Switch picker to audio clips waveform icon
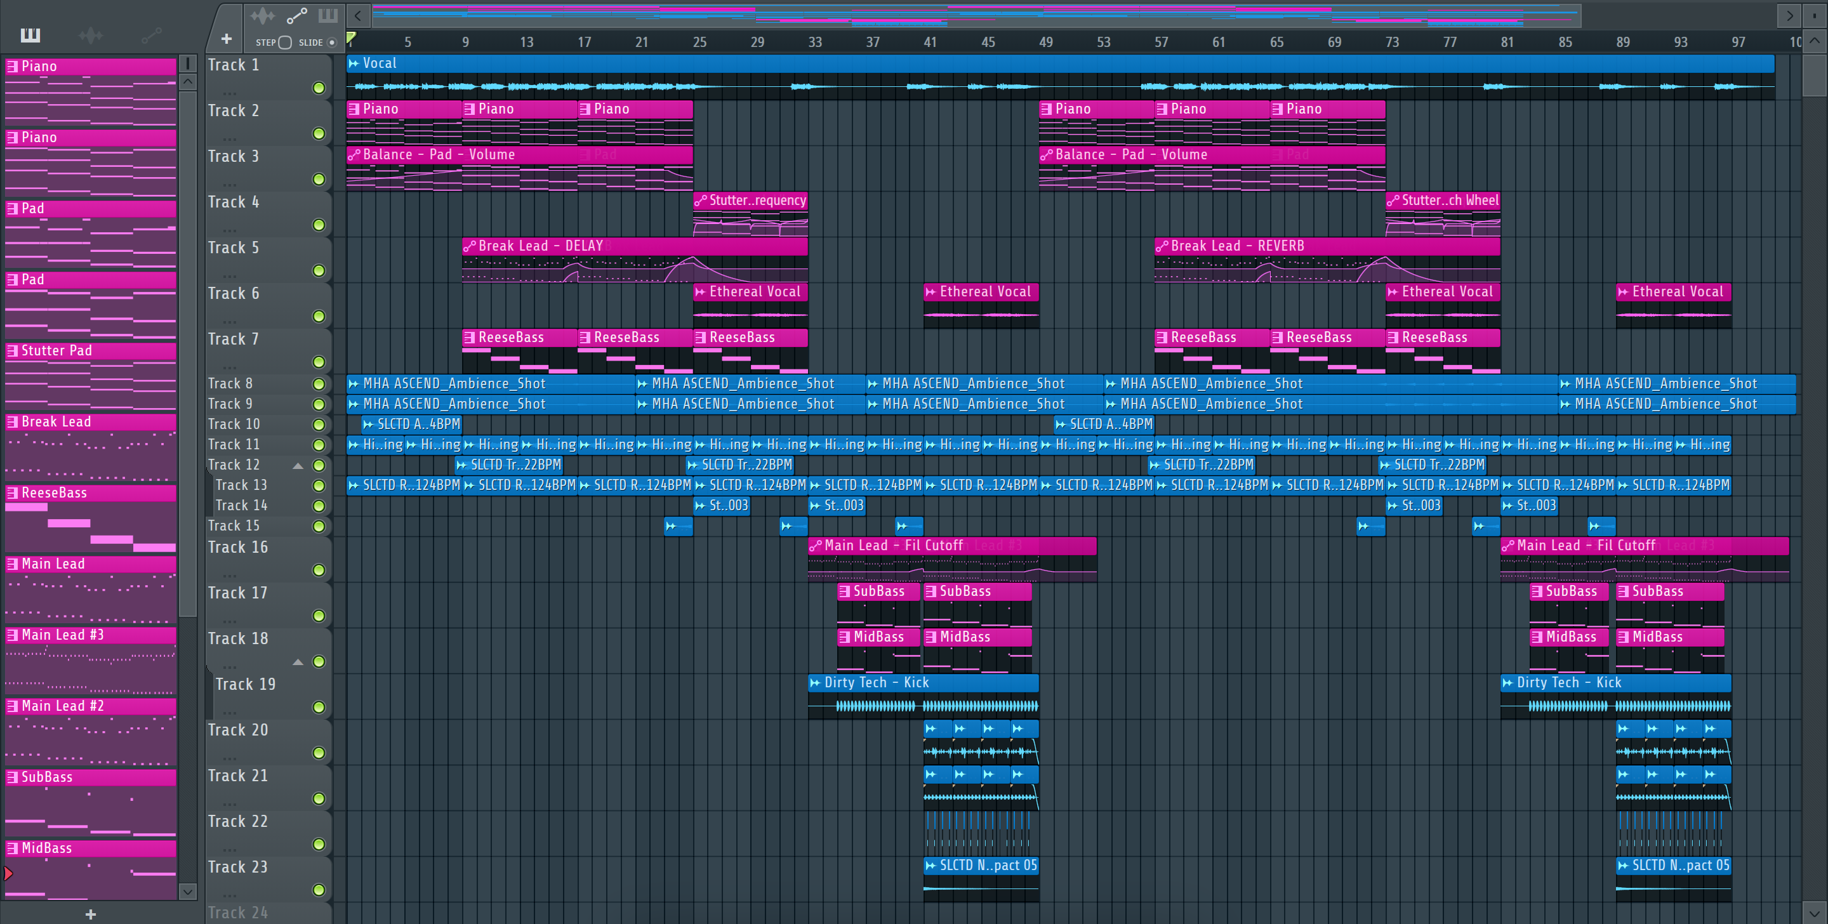 point(90,35)
